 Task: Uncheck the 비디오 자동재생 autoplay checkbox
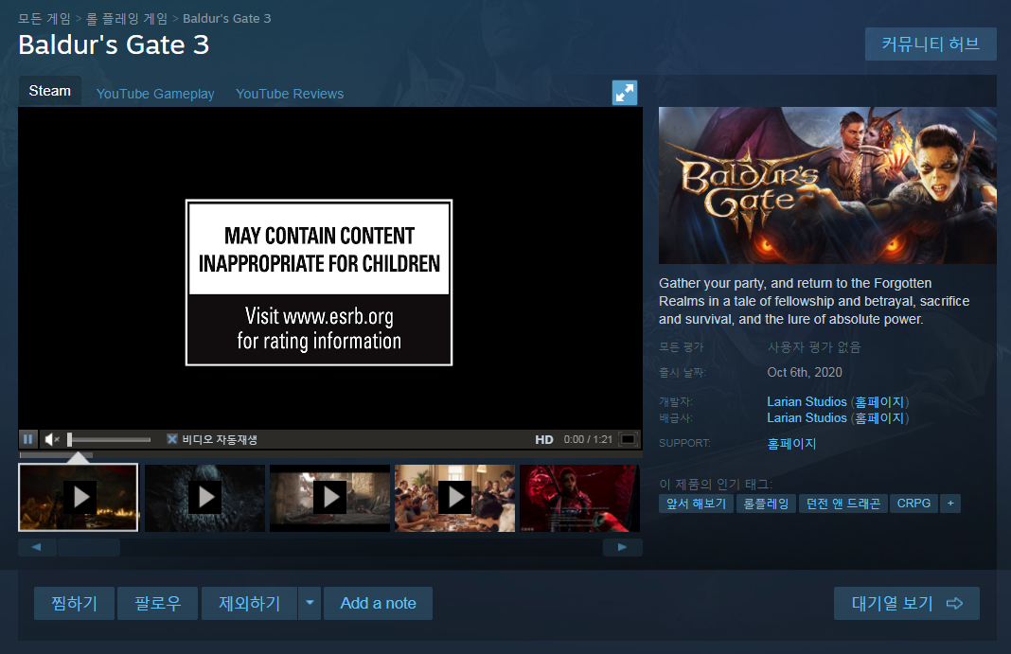click(172, 439)
